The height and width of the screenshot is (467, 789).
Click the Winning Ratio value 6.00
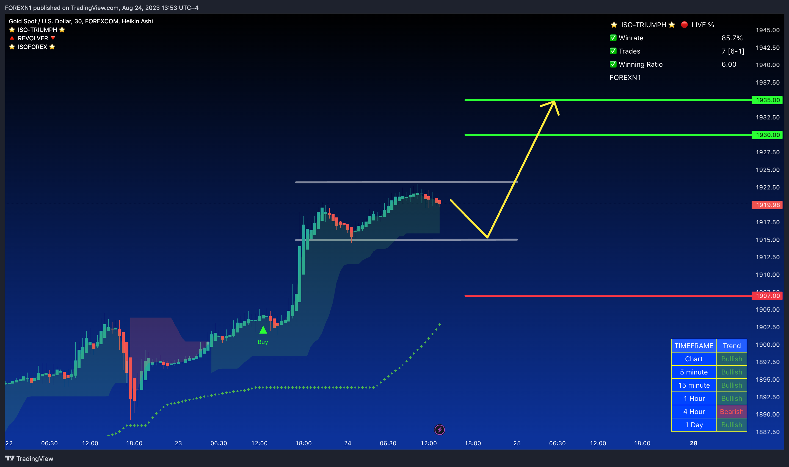[x=729, y=64]
